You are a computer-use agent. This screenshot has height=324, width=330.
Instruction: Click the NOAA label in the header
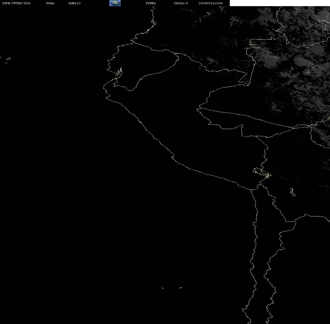point(50,3)
